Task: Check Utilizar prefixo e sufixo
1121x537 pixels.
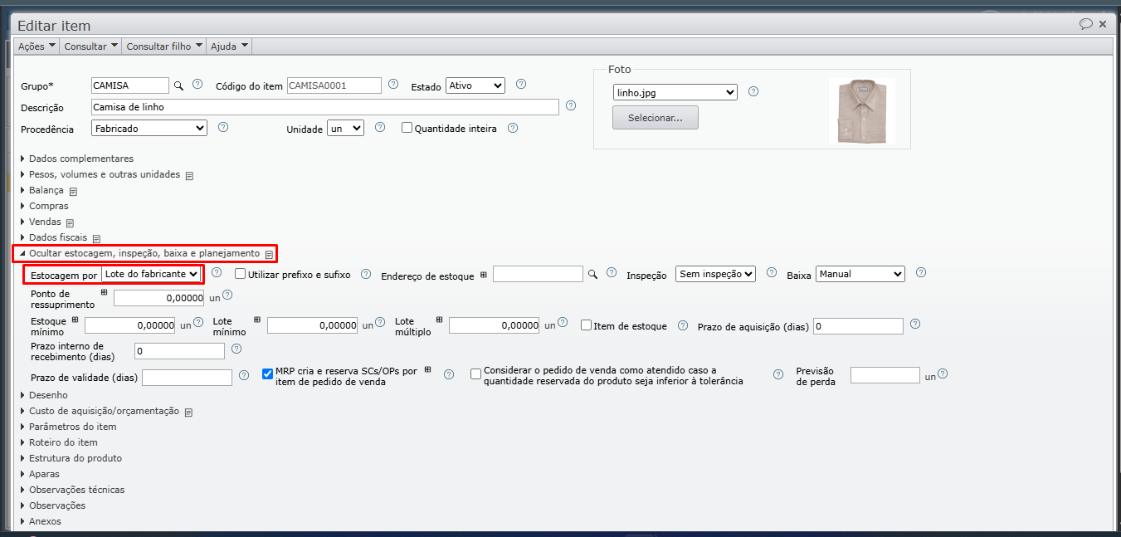Action: 241,273
